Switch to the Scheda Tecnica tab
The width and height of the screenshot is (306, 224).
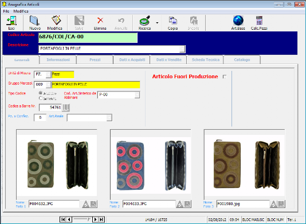(206, 60)
